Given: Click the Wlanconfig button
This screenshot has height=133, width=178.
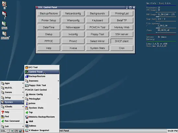Looking at the screenshot, I should (73, 21).
